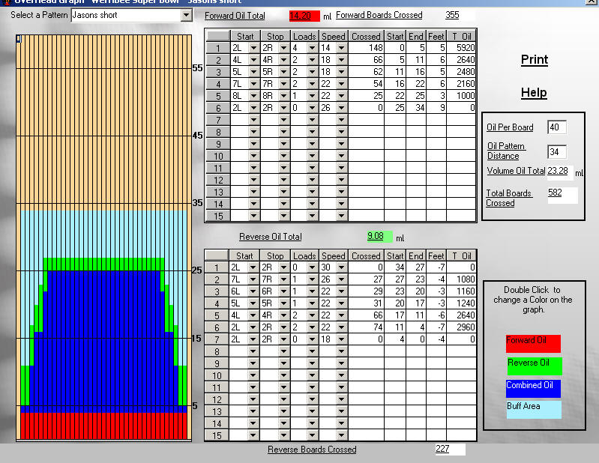The image size is (599, 463).
Task: Select forward table row header 1
Action: [x=218, y=48]
